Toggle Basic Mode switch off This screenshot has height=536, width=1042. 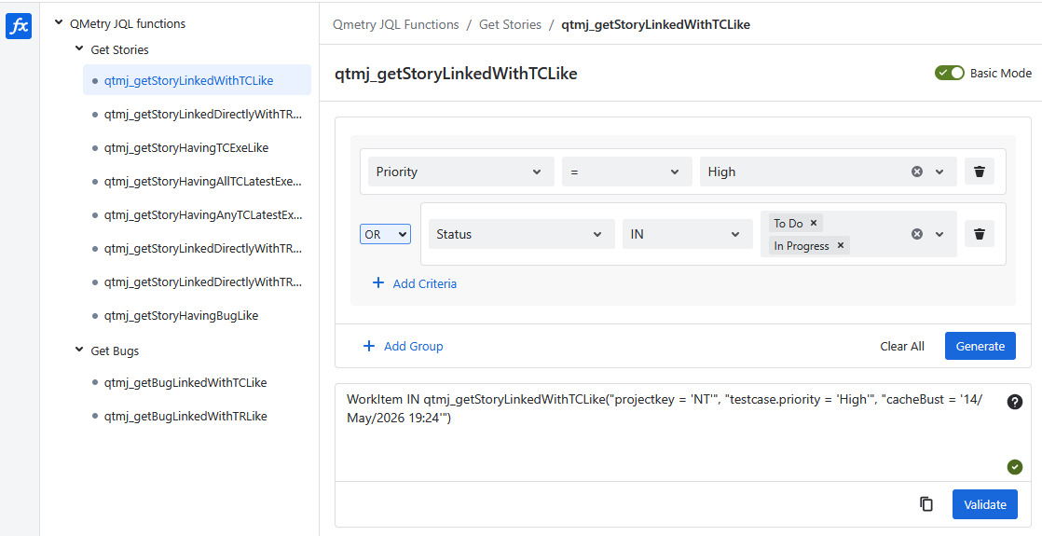pyautogui.click(x=949, y=73)
